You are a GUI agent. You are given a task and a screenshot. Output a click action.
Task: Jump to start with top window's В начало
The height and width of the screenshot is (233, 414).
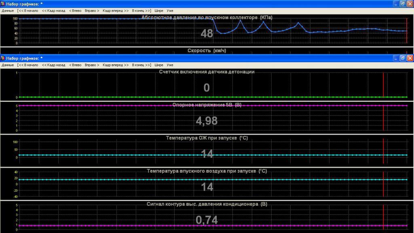(28, 11)
